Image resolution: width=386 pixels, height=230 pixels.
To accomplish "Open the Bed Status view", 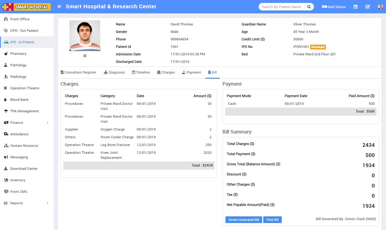I will [334, 7].
